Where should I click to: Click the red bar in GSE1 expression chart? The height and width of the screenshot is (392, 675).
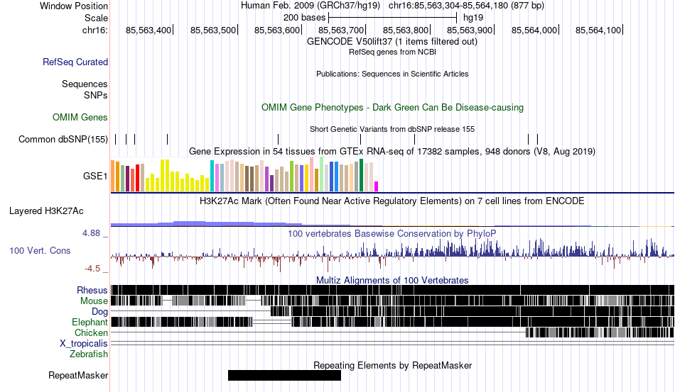pyautogui.click(x=138, y=178)
